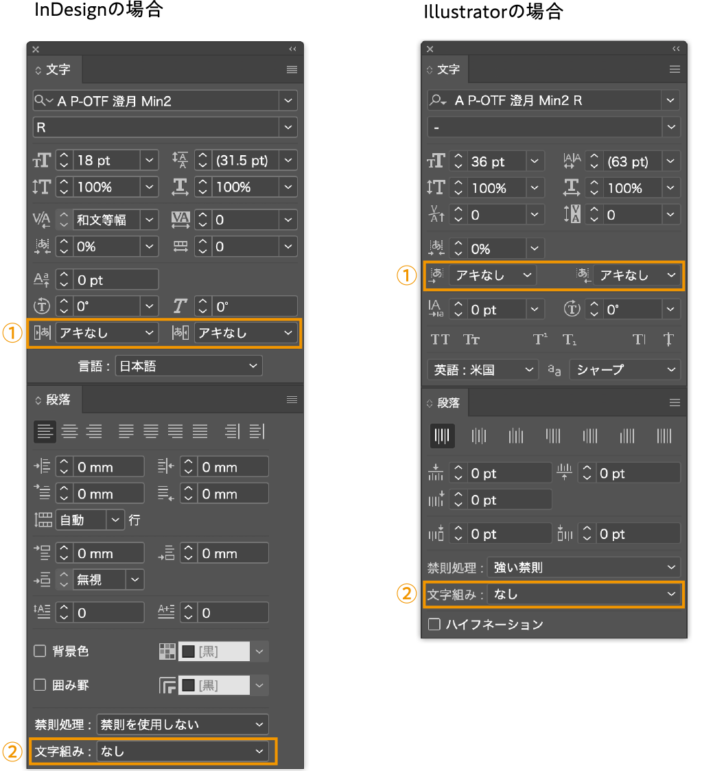
Task: Click the Illustrator leading (63 pt) stepper
Action: 594,161
